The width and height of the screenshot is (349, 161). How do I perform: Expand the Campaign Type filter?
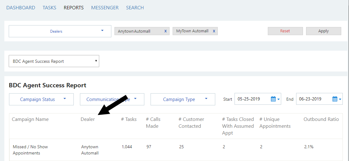click(x=183, y=99)
